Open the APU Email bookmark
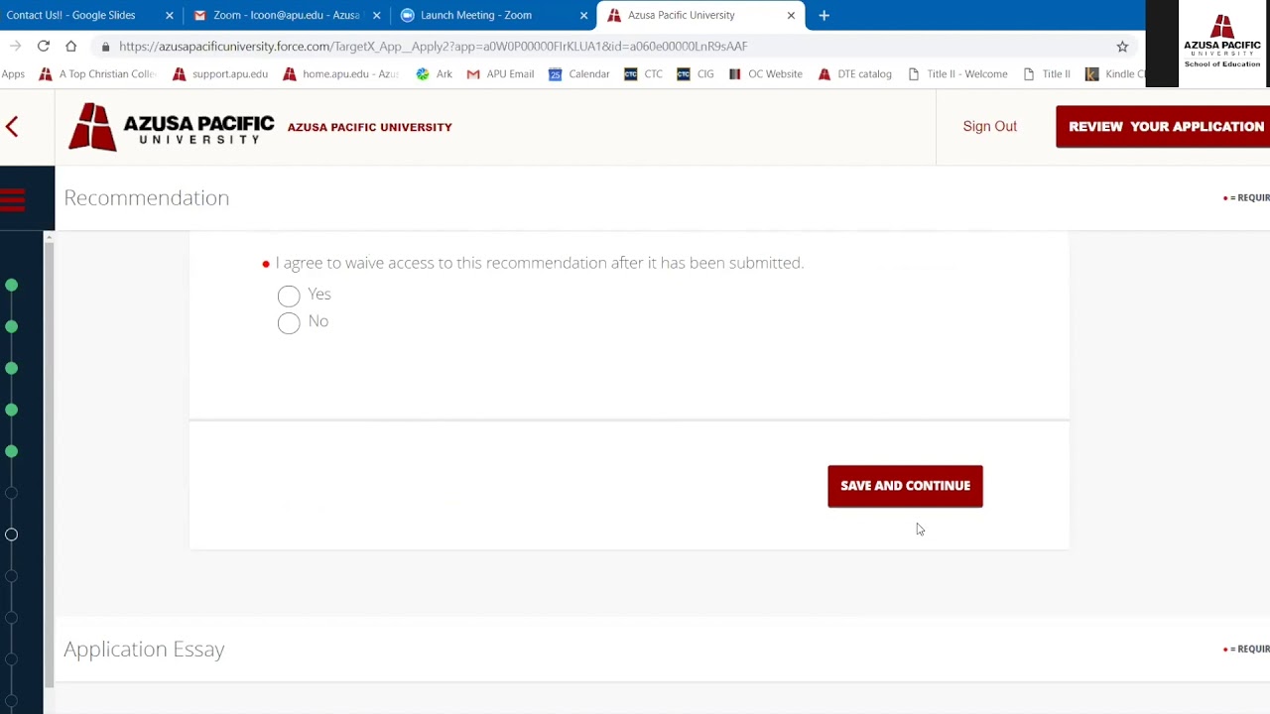The height and width of the screenshot is (714, 1270). pos(500,73)
